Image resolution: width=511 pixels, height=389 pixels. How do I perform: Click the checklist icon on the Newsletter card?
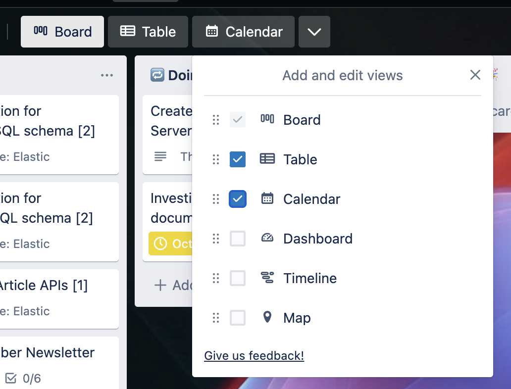pos(12,379)
